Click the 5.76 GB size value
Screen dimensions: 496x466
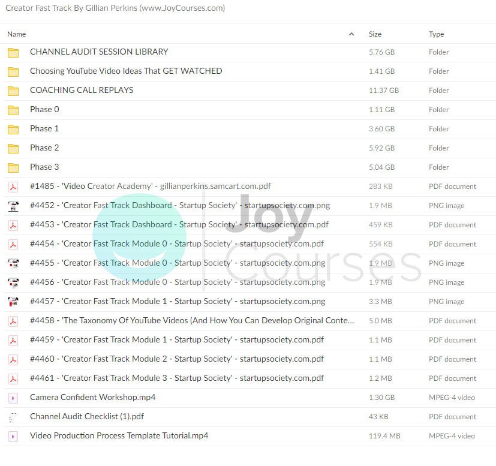[x=382, y=52]
